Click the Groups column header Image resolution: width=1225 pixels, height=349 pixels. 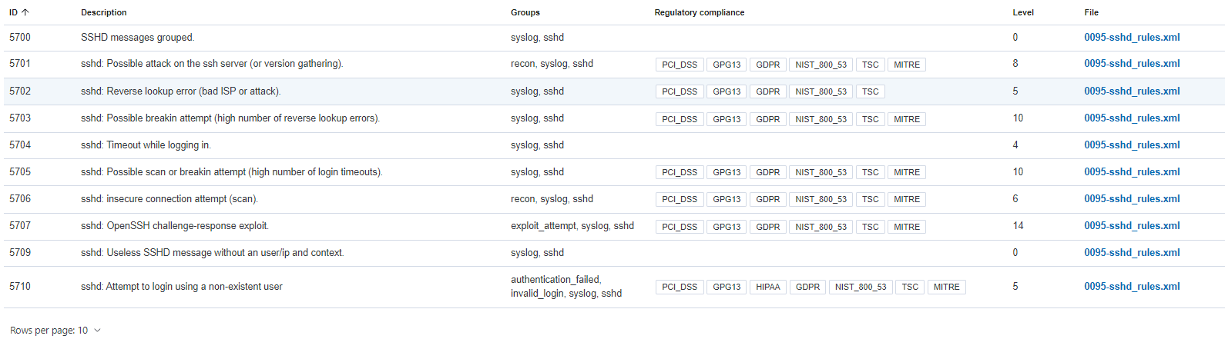pos(525,12)
